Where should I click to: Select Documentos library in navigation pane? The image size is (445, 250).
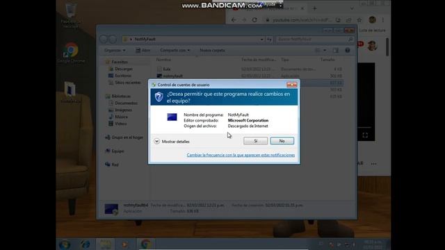(x=123, y=103)
